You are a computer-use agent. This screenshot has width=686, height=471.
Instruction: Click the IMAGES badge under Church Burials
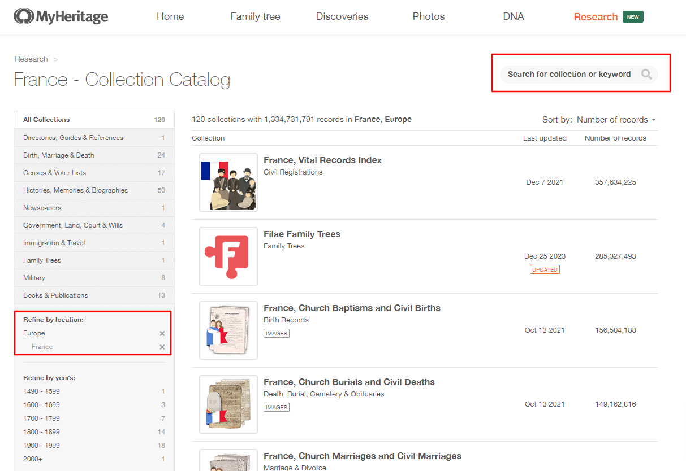(x=277, y=407)
